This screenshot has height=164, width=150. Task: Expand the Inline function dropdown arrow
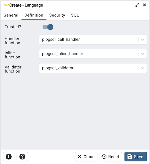[x=142, y=54]
